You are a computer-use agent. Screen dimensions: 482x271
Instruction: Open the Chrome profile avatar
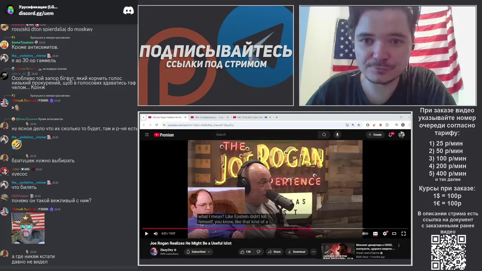tap(403, 125)
